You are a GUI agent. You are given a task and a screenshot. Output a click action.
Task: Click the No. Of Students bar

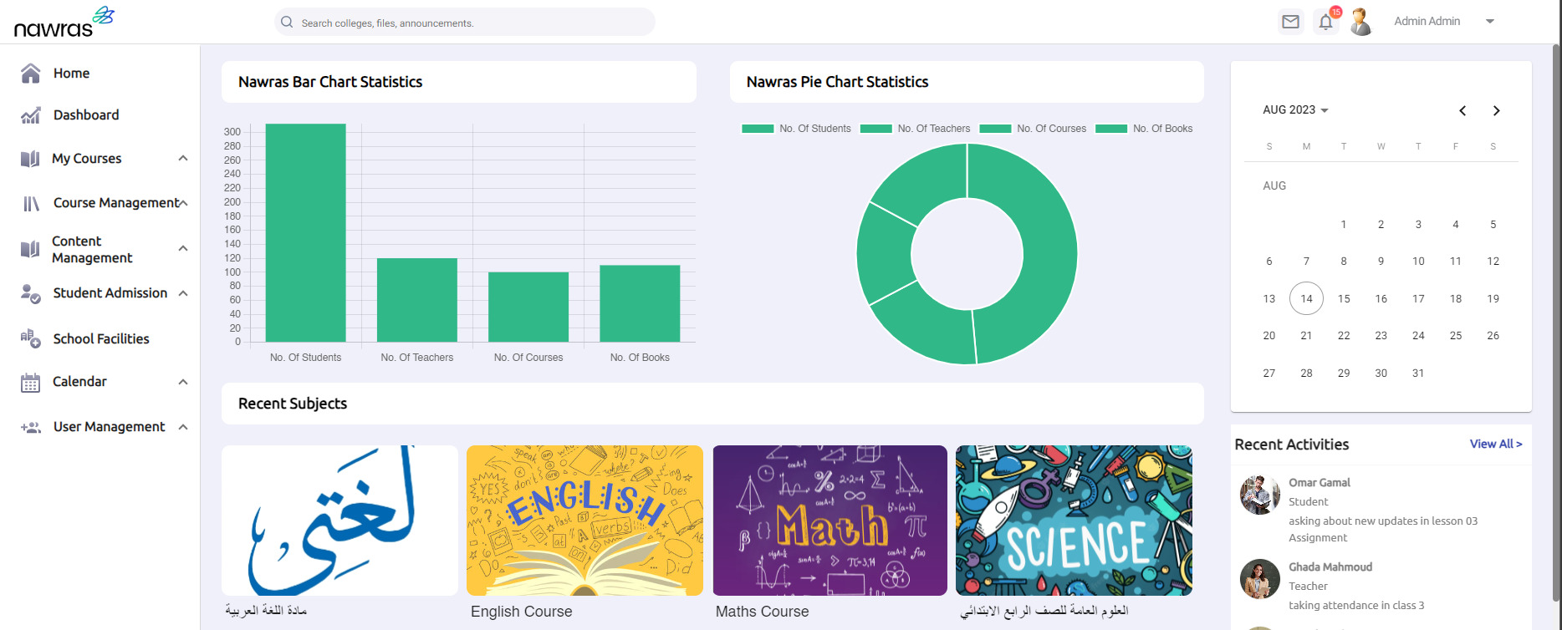point(306,233)
